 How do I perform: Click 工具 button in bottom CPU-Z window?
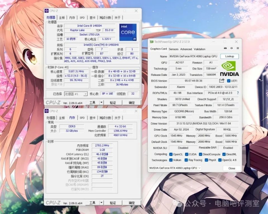pyautogui.click(x=92, y=203)
